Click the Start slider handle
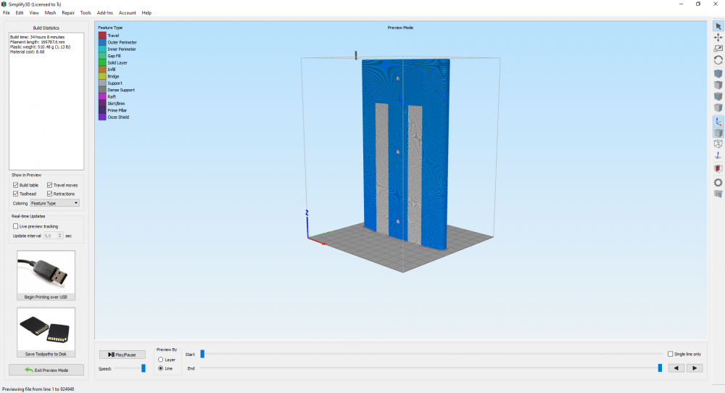 202,354
